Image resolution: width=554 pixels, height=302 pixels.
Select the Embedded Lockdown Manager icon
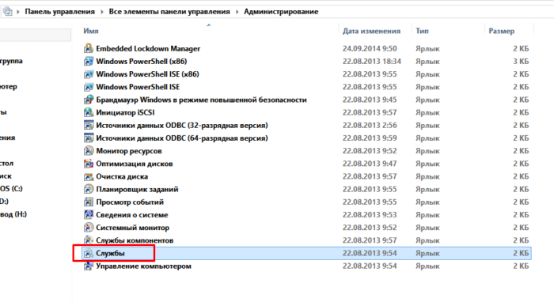(89, 48)
